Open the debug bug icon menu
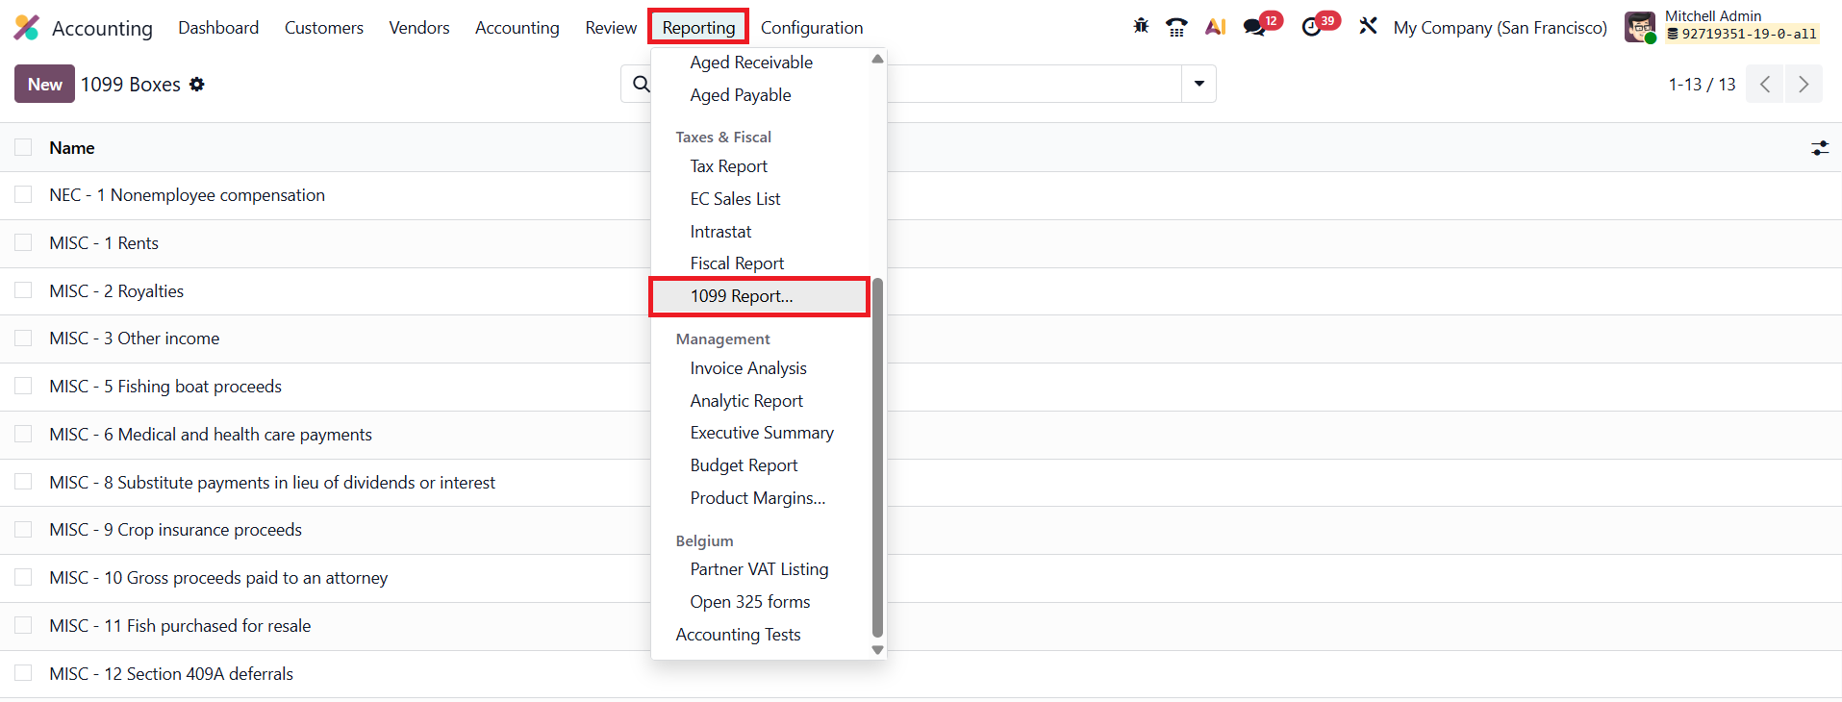 (x=1141, y=26)
